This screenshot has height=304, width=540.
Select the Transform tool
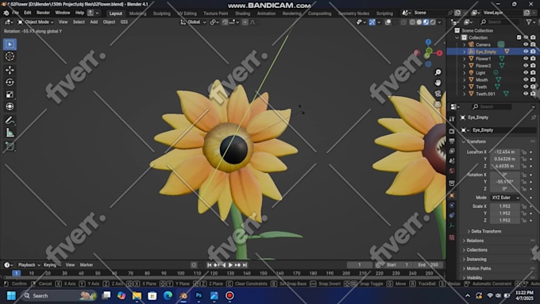point(10,106)
